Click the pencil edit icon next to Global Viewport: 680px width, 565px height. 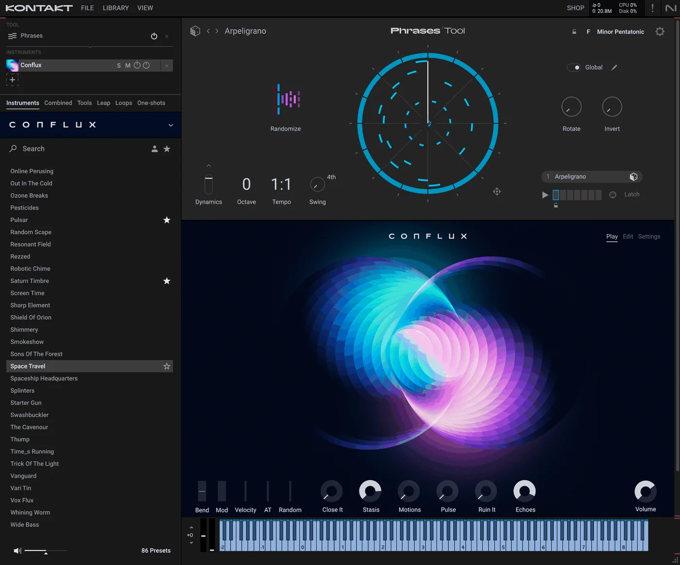pos(614,68)
